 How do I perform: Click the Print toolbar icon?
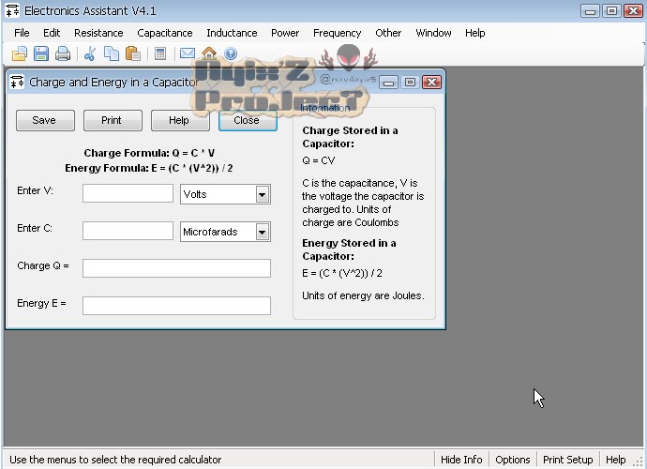[63, 53]
